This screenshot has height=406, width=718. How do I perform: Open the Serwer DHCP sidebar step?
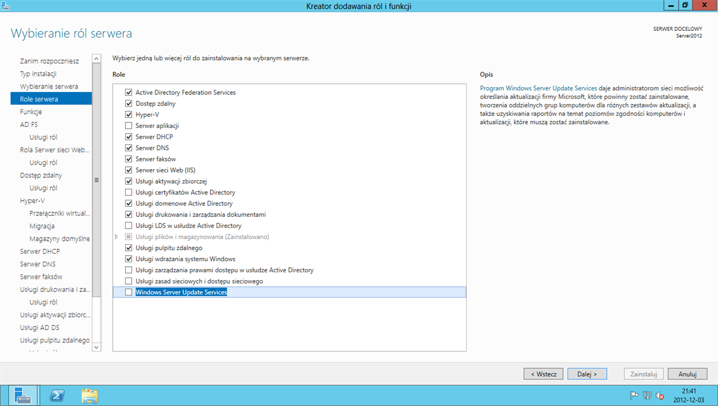(x=40, y=251)
